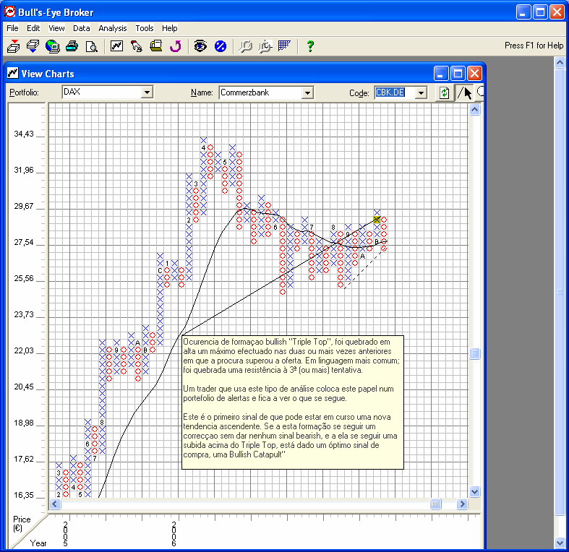Maximize the View Charts window
This screenshot has height=552, width=569.
point(458,74)
